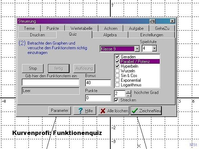
Task: Click the Stop button
Action: 33,68
